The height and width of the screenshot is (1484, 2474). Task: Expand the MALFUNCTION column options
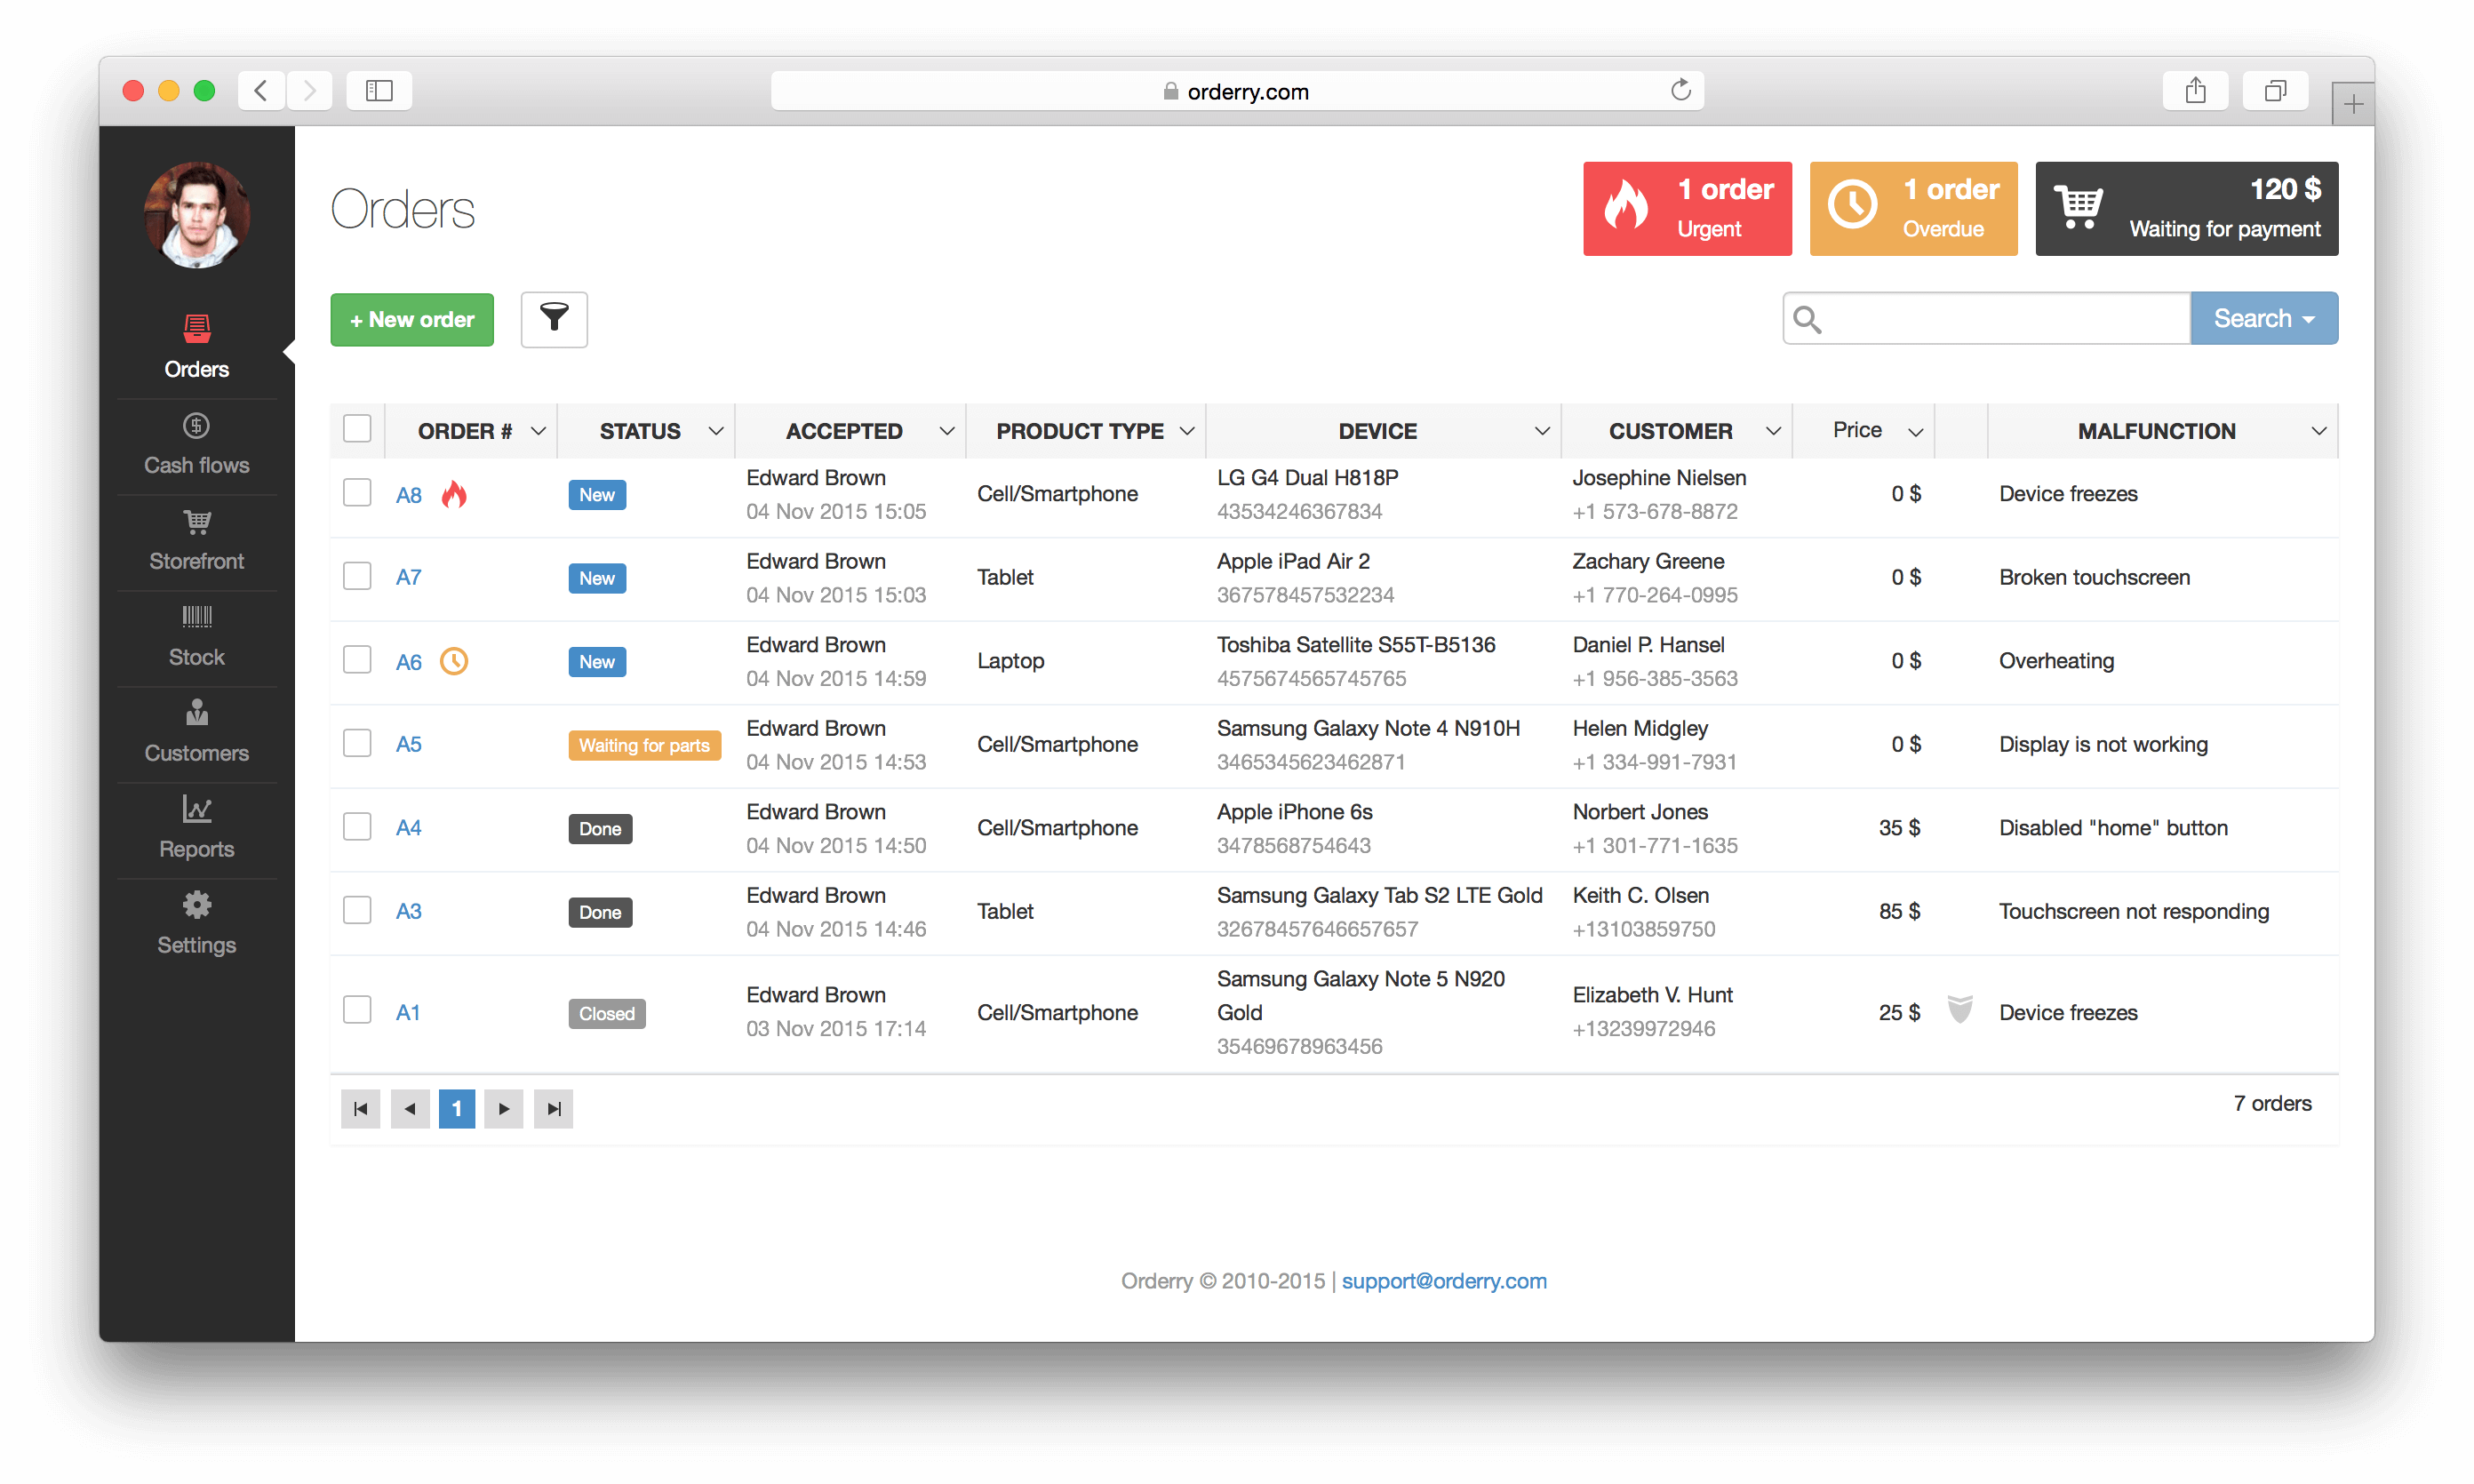tap(2321, 430)
